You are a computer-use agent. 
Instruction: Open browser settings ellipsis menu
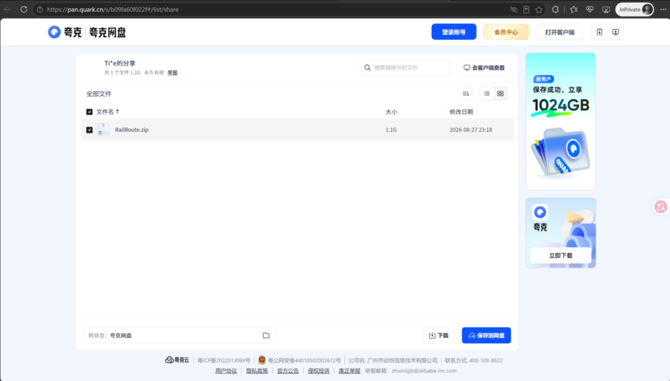663,9
